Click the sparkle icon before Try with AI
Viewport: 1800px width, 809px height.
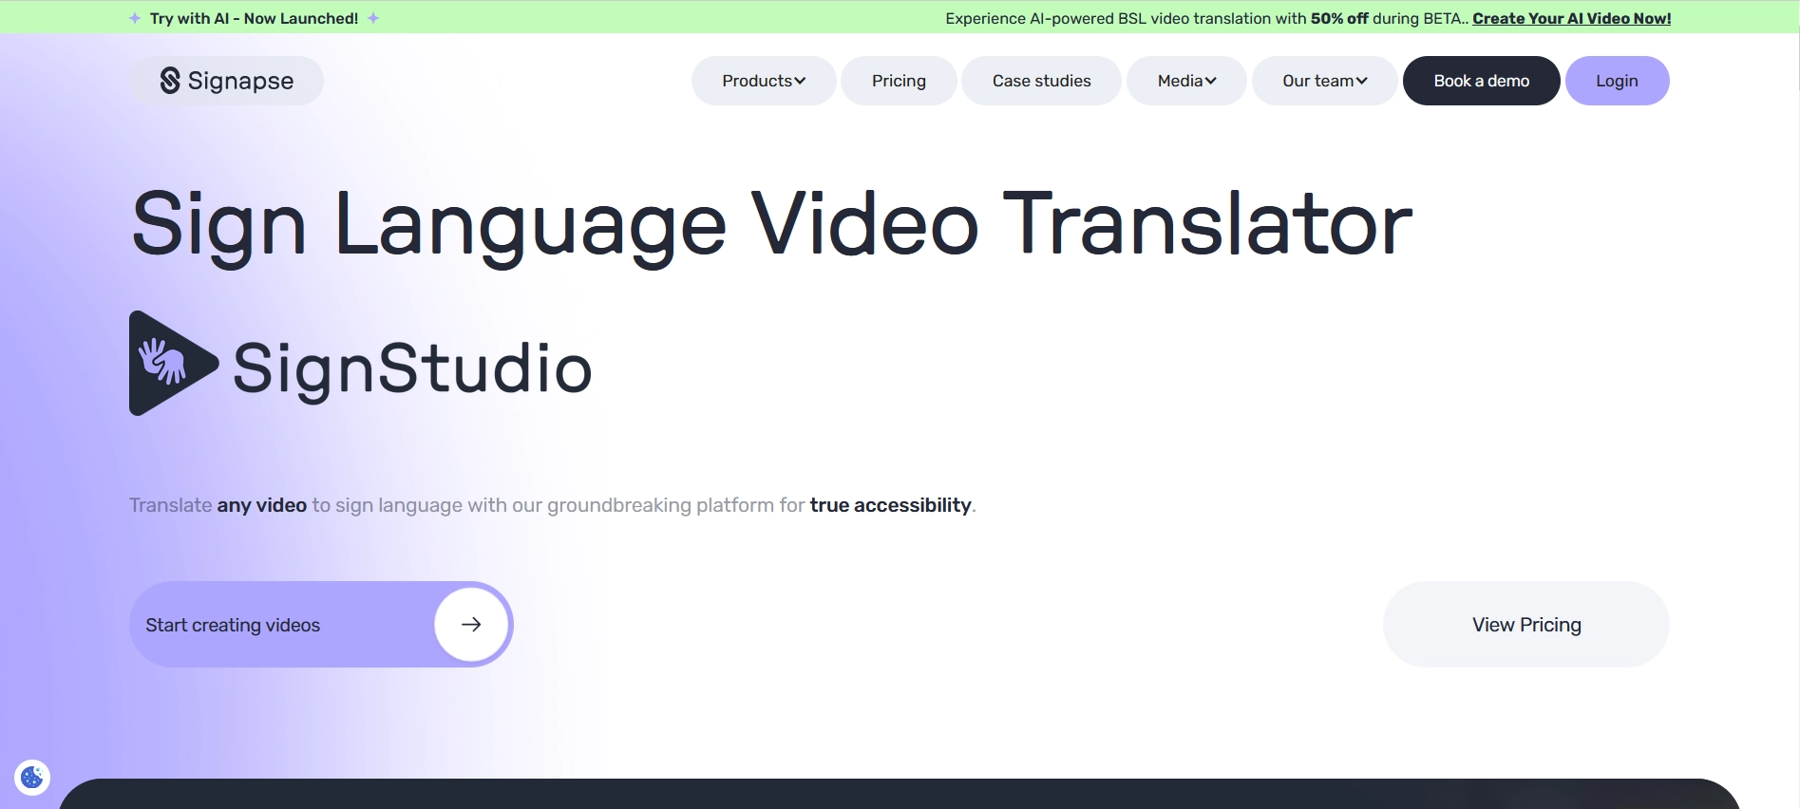[x=135, y=18]
